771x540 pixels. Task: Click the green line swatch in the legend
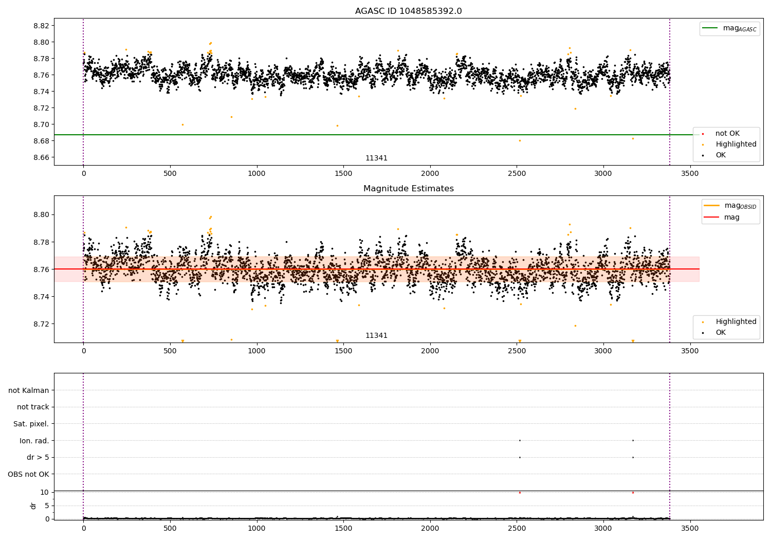(710, 28)
